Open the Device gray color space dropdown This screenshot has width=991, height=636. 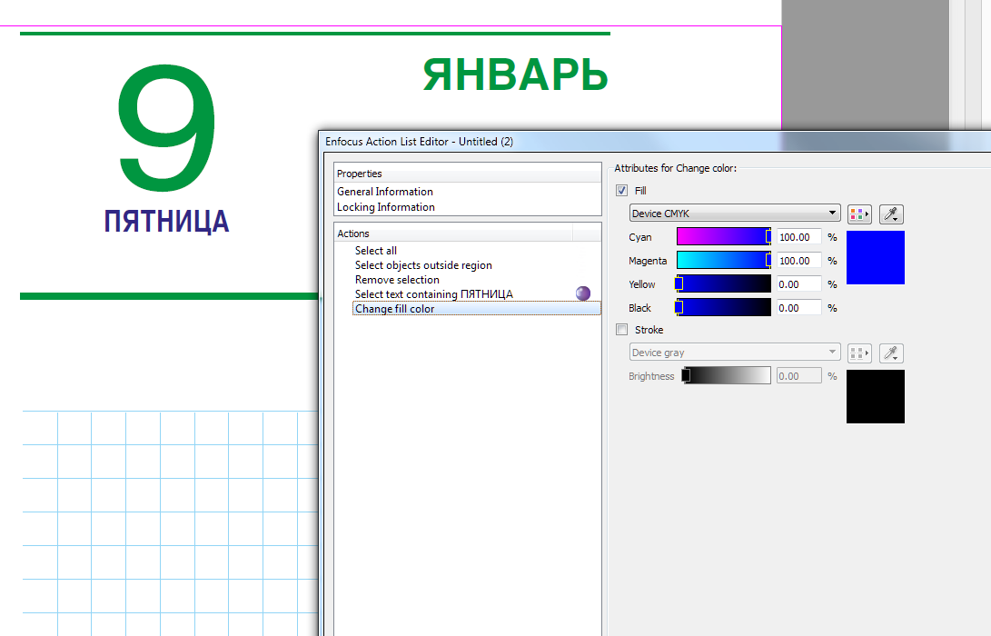[x=735, y=353]
